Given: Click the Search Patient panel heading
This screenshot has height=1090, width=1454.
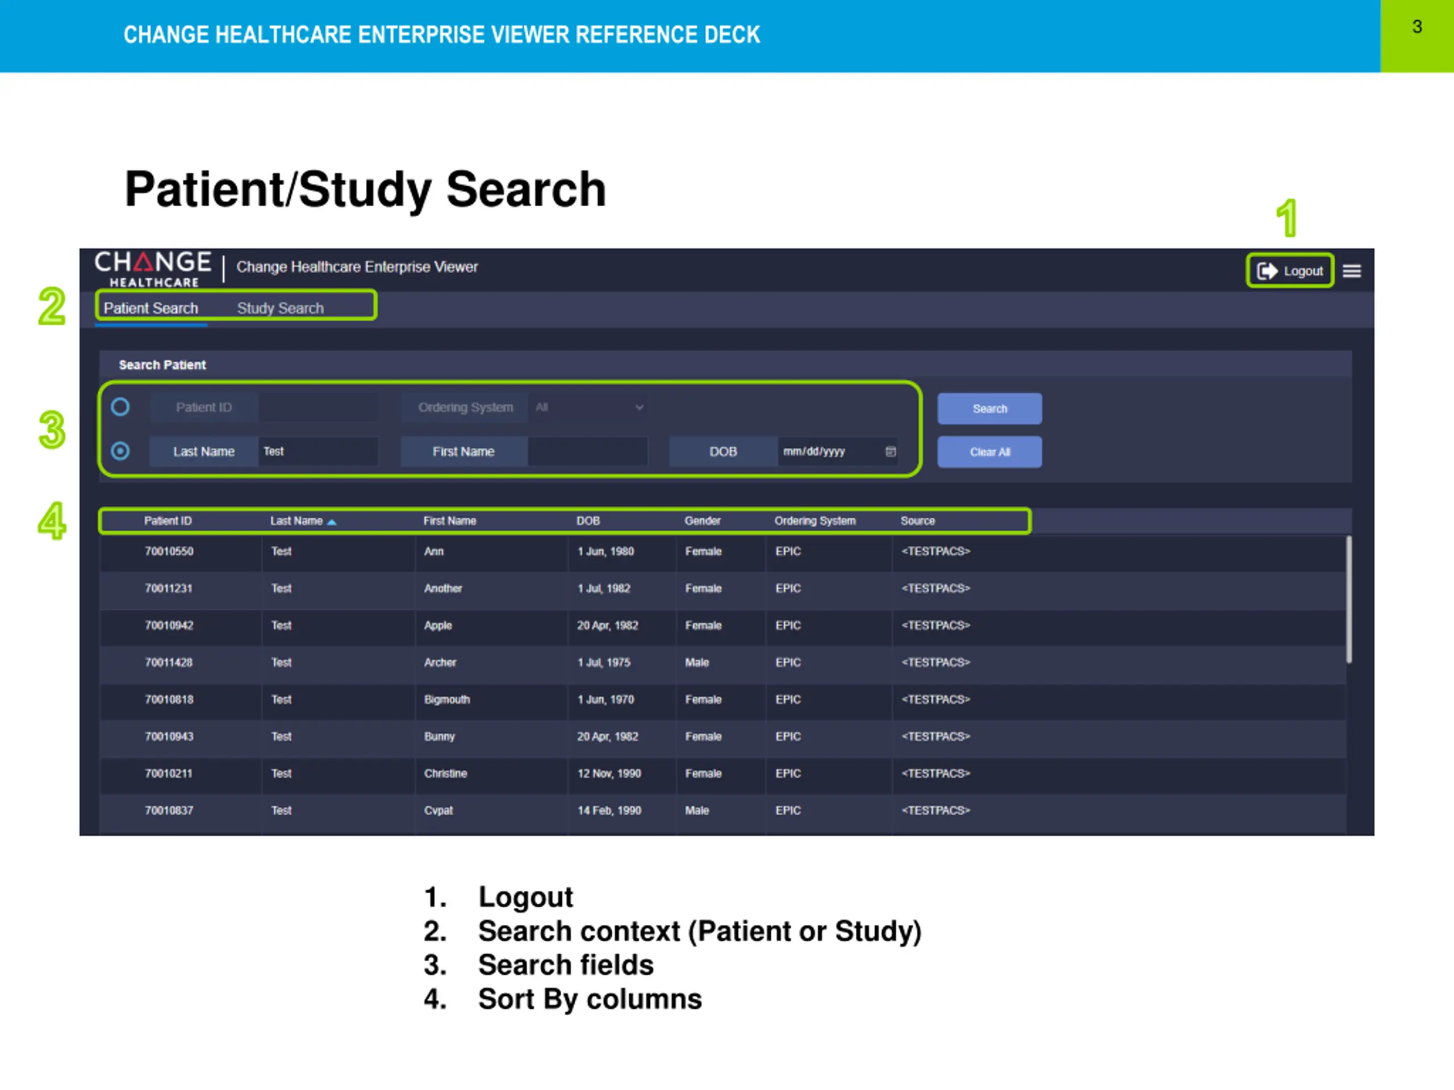Looking at the screenshot, I should point(162,364).
